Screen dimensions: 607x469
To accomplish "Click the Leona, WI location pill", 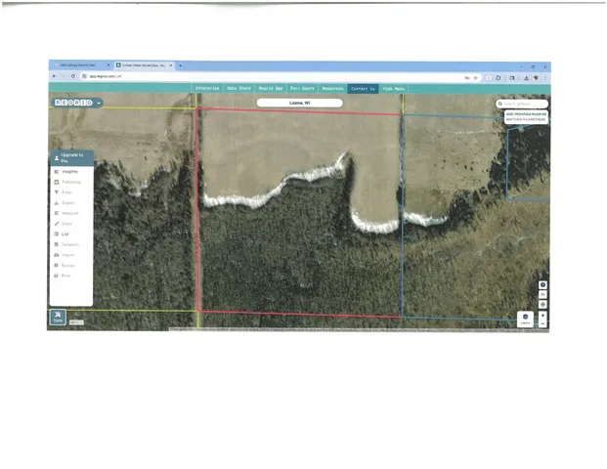I will [x=299, y=102].
